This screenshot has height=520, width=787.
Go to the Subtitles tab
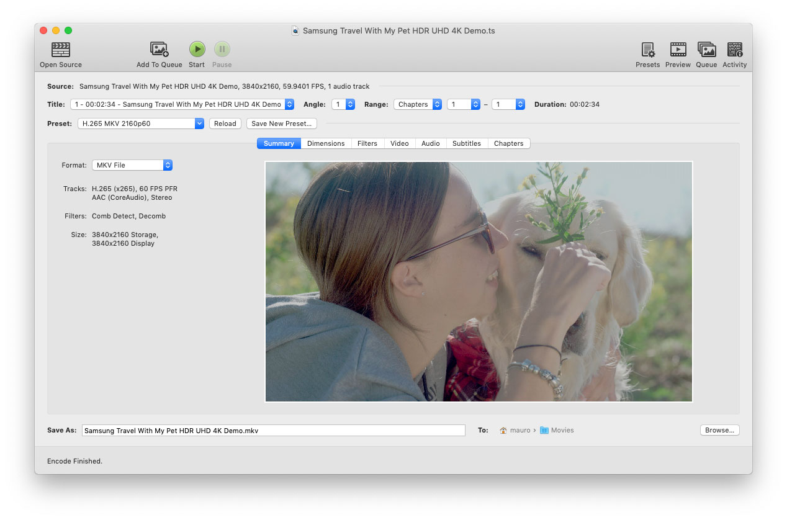(466, 143)
